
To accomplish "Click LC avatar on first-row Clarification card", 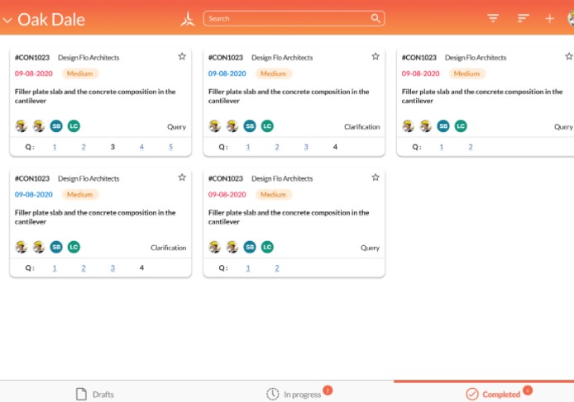I will point(267,126).
